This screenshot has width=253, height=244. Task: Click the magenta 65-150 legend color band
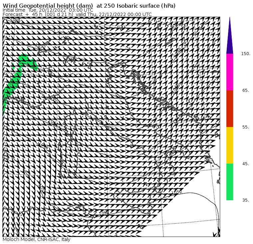coord(230,72)
